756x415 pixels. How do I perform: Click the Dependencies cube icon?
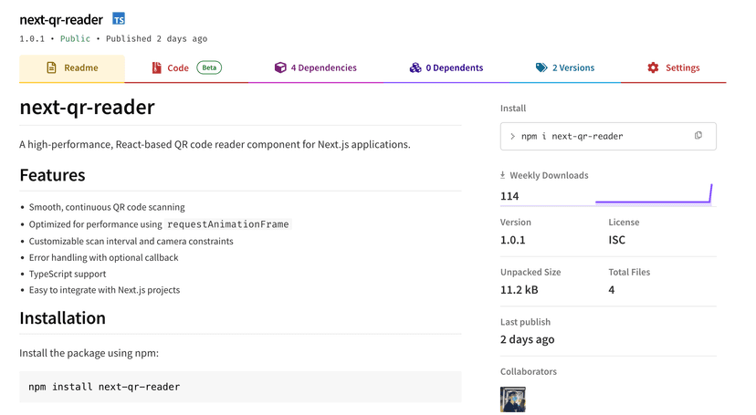coord(280,68)
